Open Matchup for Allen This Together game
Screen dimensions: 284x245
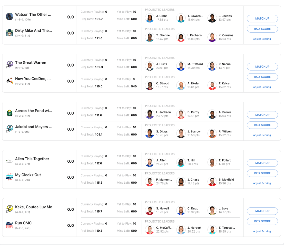[262, 163]
